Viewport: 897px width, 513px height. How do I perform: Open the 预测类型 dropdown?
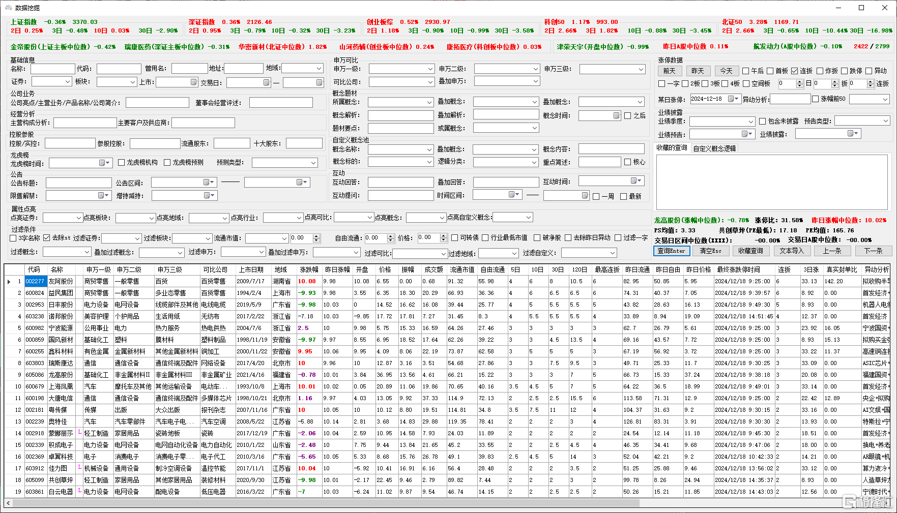click(313, 163)
